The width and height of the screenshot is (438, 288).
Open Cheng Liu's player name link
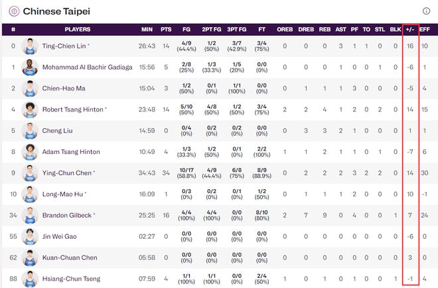pyautogui.click(x=57, y=131)
